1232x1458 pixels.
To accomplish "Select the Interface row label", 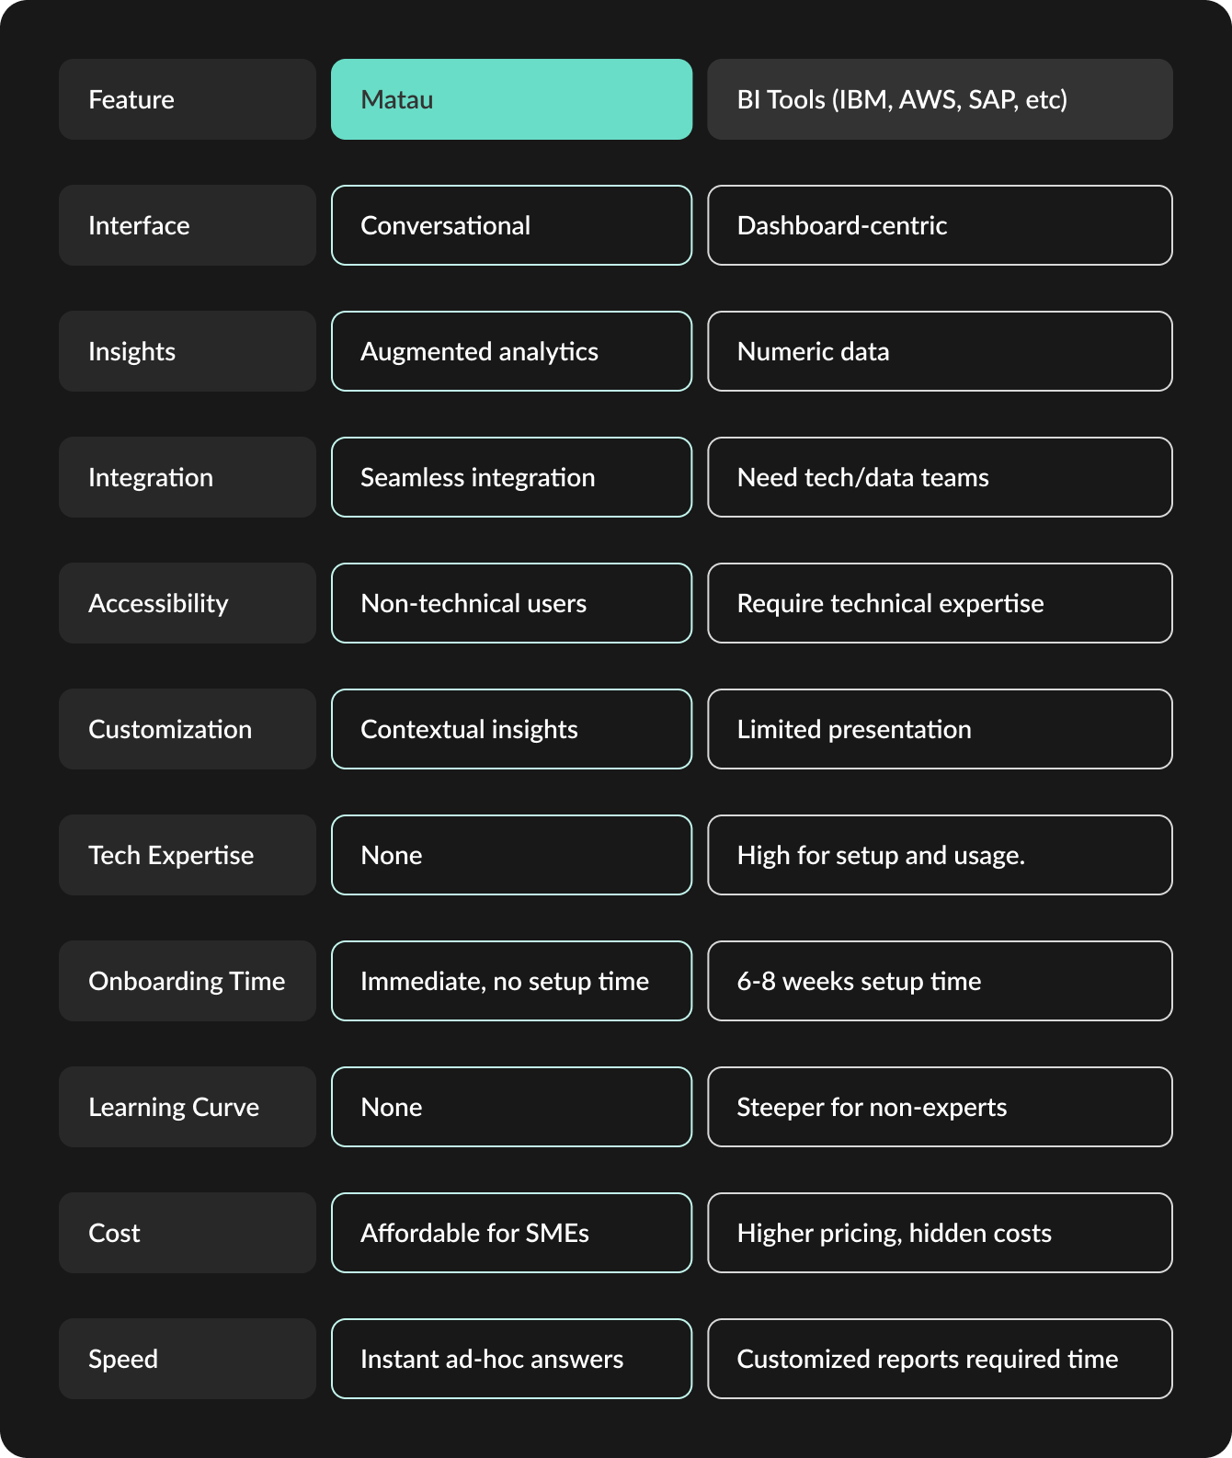I will coord(188,225).
